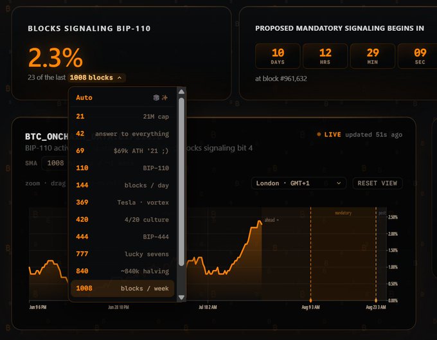Collapse the 1008 blocks window dropdown

coord(96,78)
